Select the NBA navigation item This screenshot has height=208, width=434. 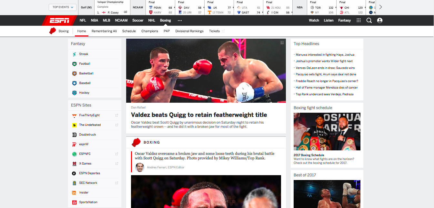tap(94, 20)
